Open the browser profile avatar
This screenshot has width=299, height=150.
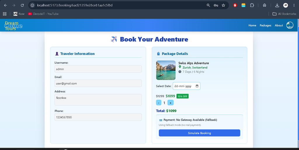point(286,5)
